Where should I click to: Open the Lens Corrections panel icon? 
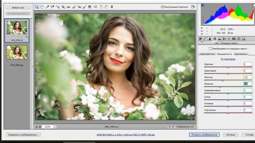click(x=224, y=39)
